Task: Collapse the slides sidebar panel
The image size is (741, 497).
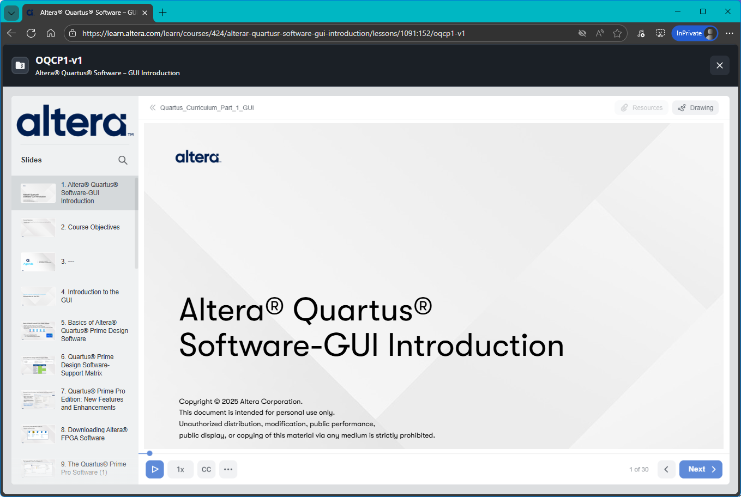Action: tap(153, 108)
